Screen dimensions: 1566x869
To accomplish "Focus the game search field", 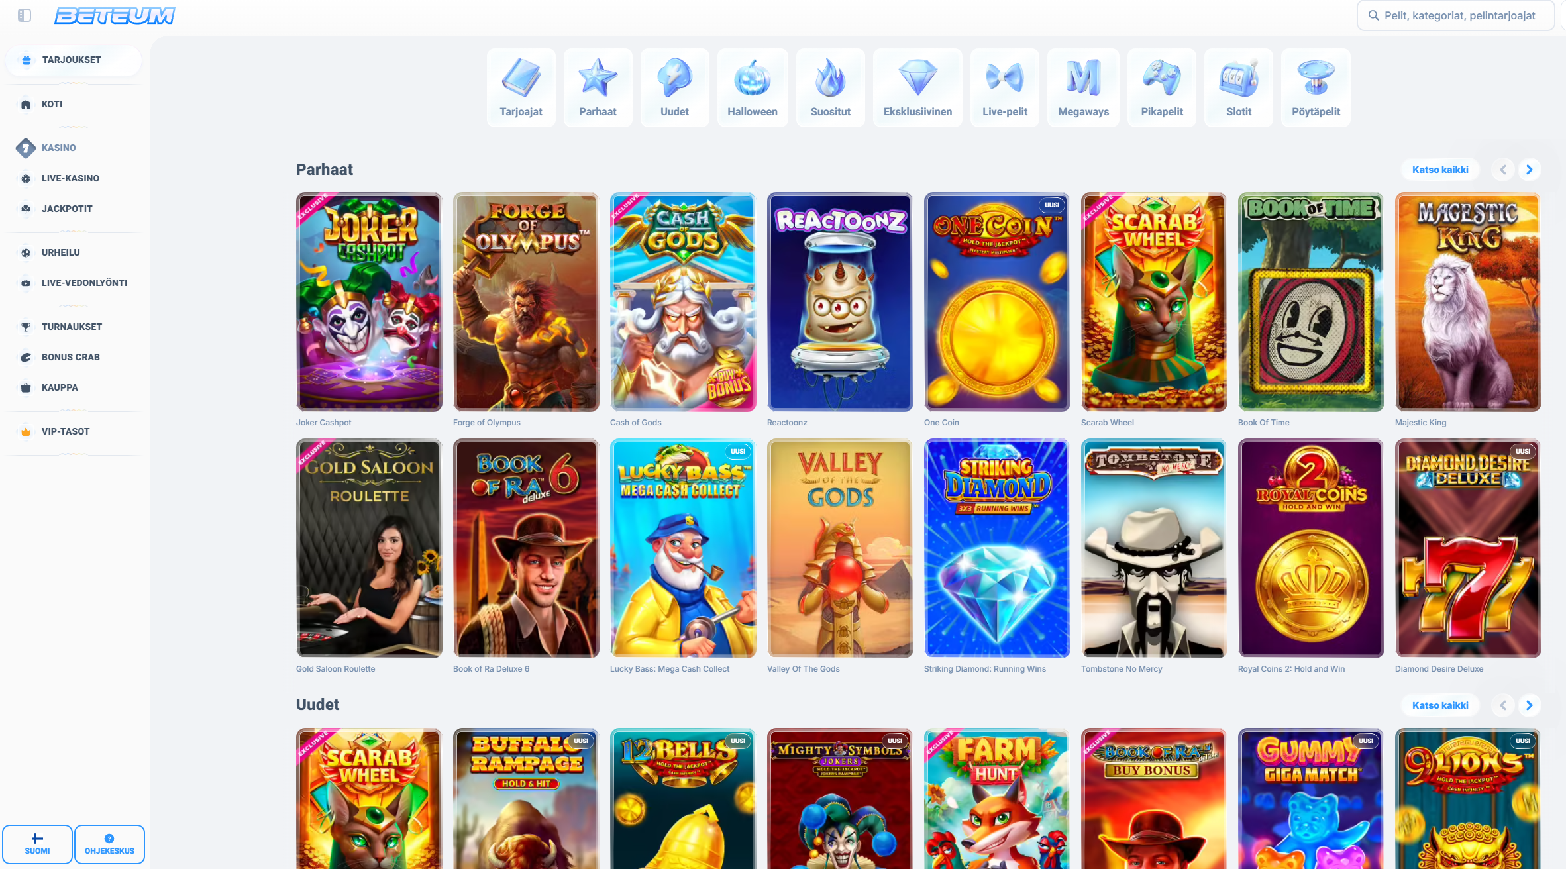I will [1456, 15].
